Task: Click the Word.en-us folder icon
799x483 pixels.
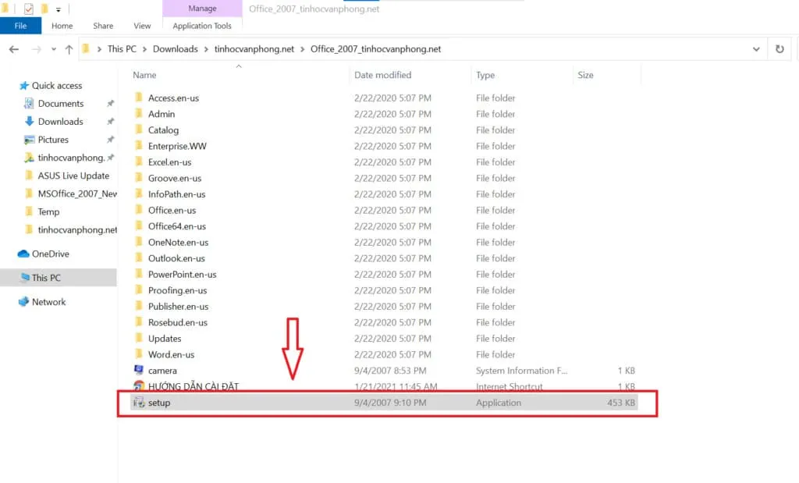Action: coord(139,354)
